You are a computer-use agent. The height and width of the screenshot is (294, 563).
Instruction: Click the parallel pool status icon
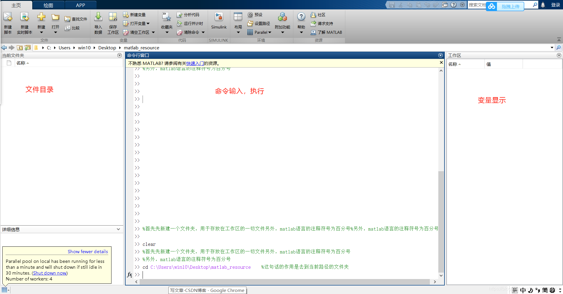[x=4, y=290]
